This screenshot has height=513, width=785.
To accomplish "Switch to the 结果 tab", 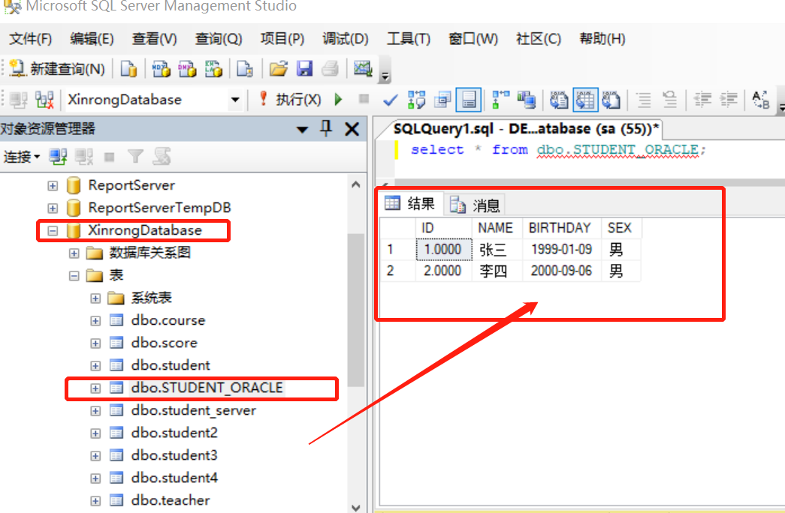I will (410, 203).
